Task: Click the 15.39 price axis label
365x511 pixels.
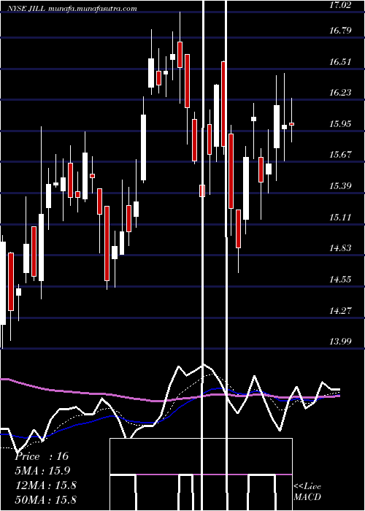Action: click(341, 186)
